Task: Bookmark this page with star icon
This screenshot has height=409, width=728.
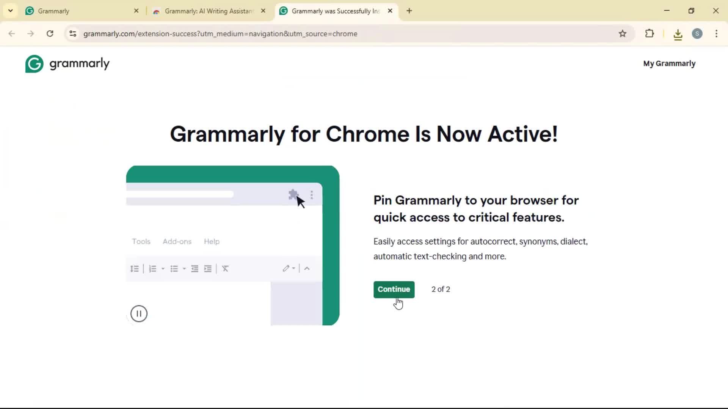Action: click(622, 34)
